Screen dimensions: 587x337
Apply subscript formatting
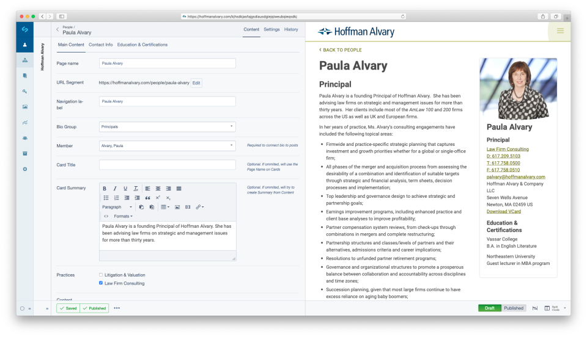(168, 198)
